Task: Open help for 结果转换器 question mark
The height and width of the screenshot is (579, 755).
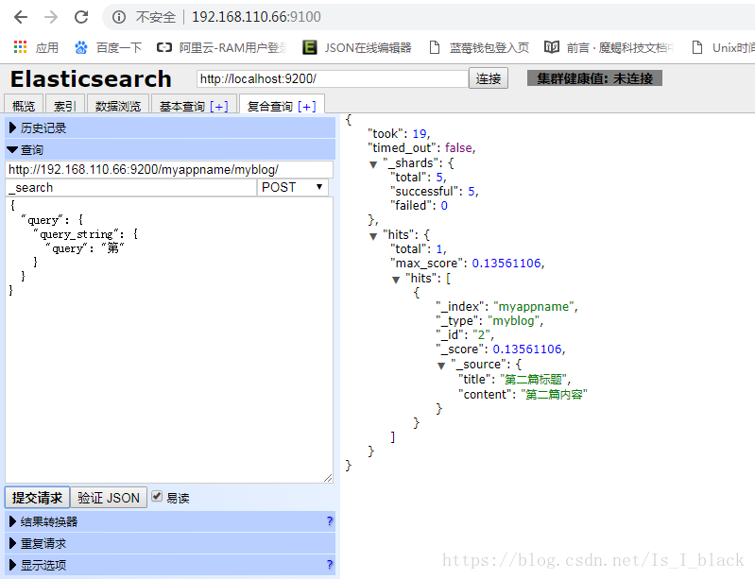Action: click(x=330, y=520)
